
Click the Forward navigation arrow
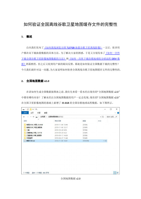pyautogui.click(x=28, y=117)
